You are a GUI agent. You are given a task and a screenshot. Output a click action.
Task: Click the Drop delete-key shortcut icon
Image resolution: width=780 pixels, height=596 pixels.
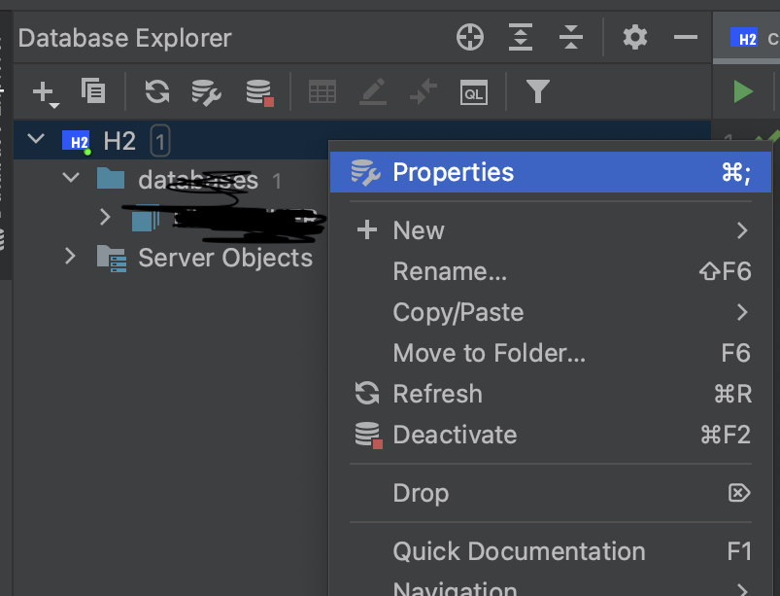tap(739, 493)
